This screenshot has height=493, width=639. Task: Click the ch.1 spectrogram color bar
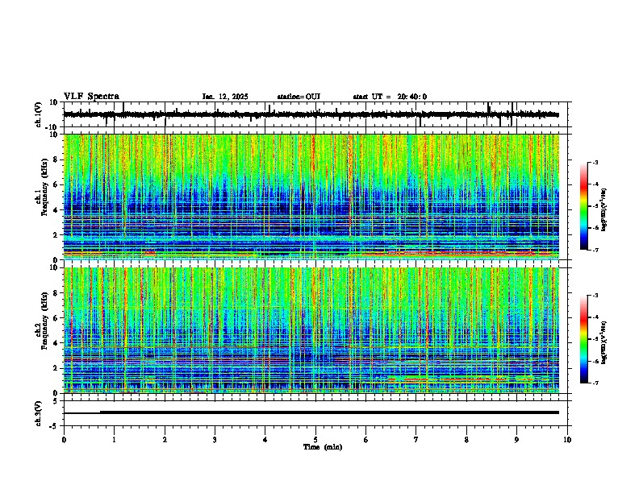coord(584,206)
